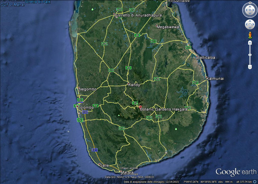Select the Colombo city label
The width and height of the screenshot is (258, 184).
[85, 107]
